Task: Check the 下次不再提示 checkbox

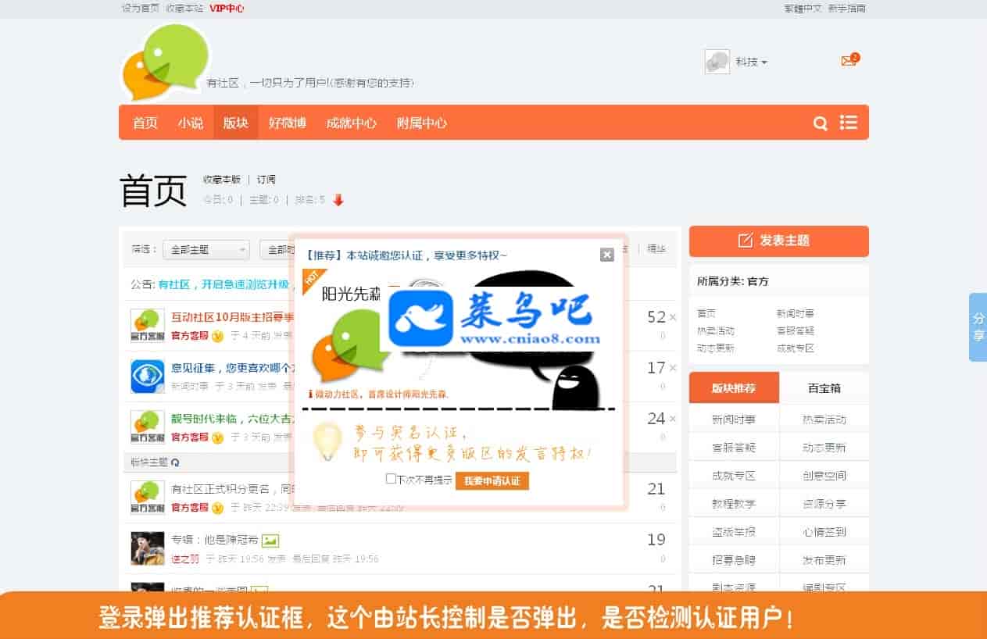Action: 391,479
